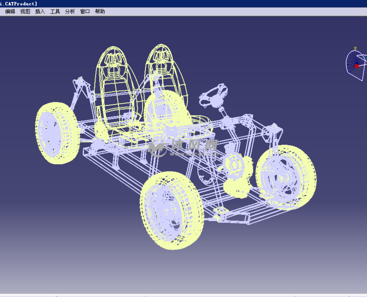Screen dimensions: 367x297
Task: Select the right front wheel tire
Action: coord(286,176)
